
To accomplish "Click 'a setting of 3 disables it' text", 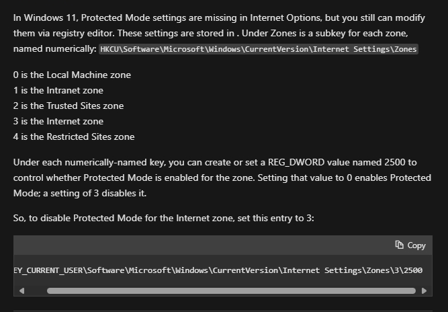I will pyautogui.click(x=95, y=194).
